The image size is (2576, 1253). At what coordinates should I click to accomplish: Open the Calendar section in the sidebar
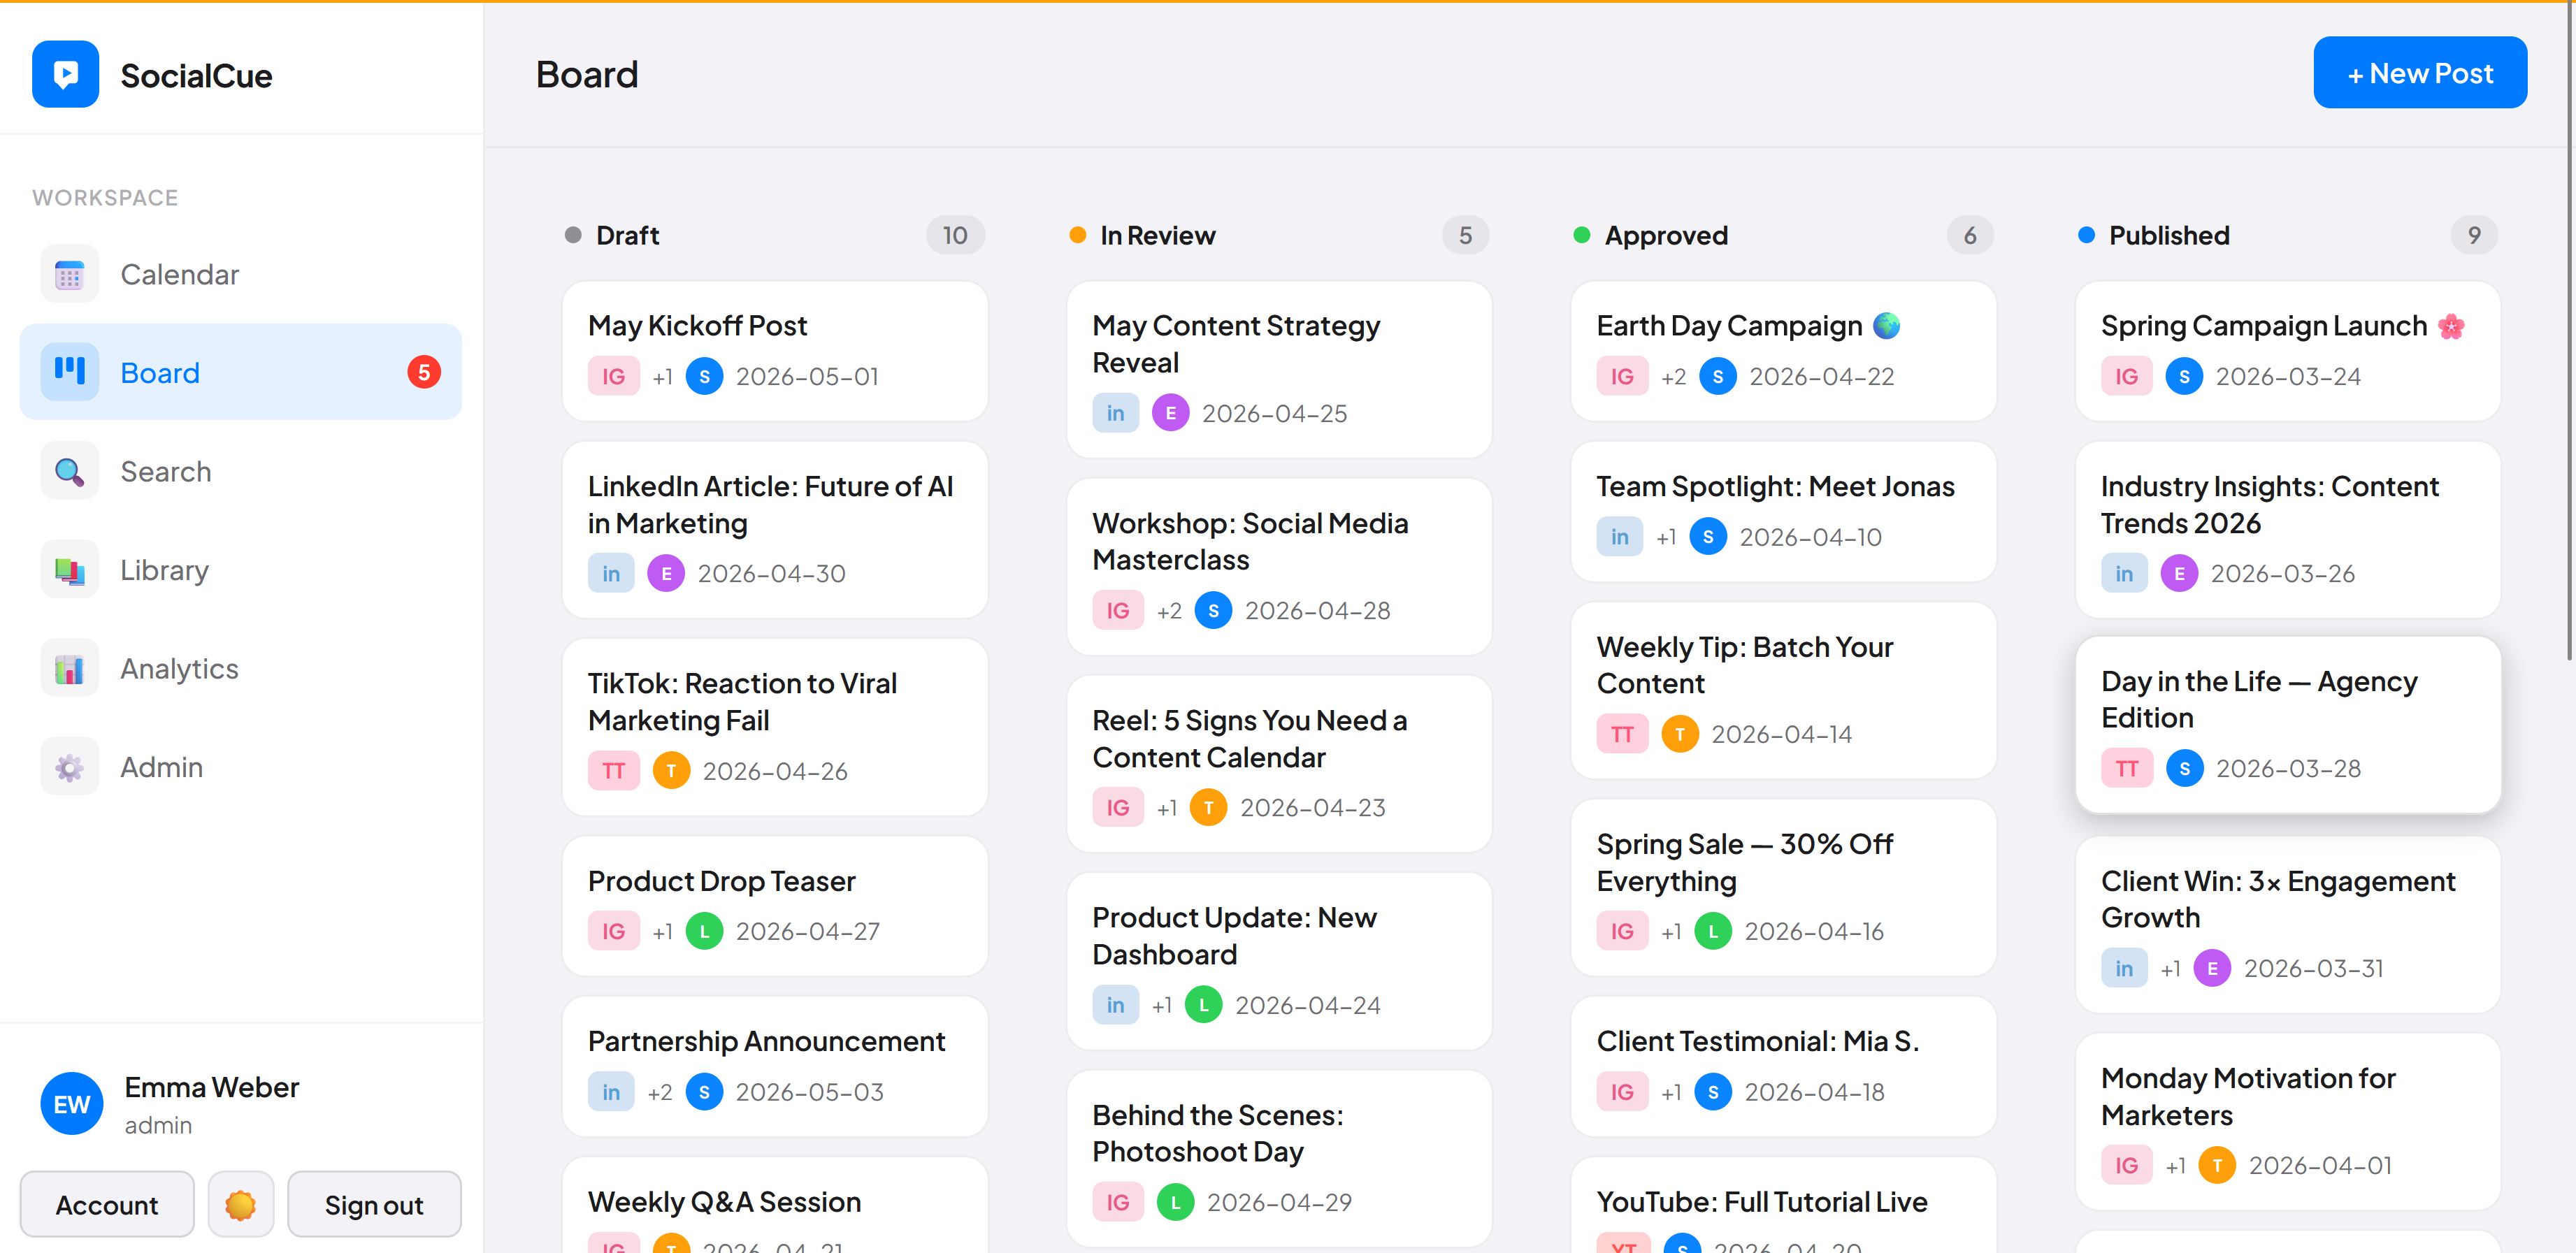[x=69, y=273]
